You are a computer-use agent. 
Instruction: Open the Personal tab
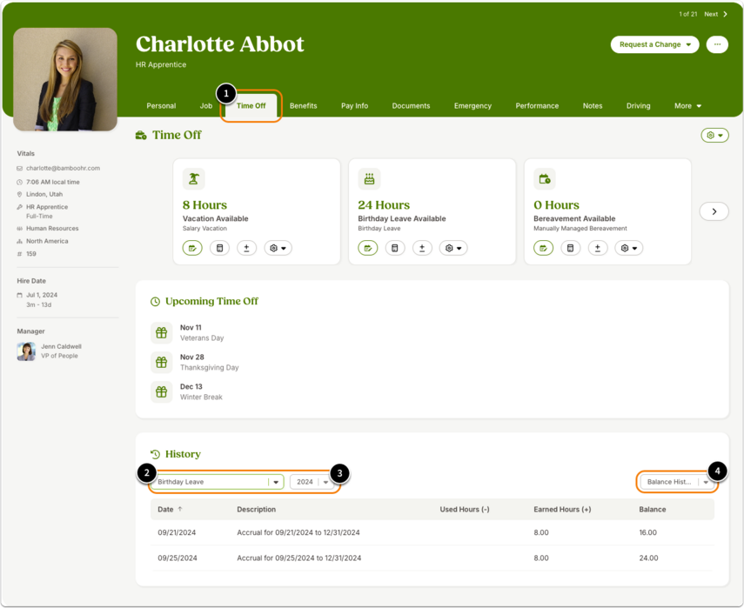click(161, 106)
